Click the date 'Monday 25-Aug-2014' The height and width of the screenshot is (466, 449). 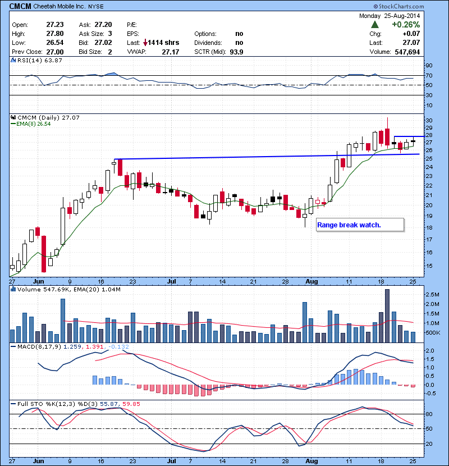(390, 16)
